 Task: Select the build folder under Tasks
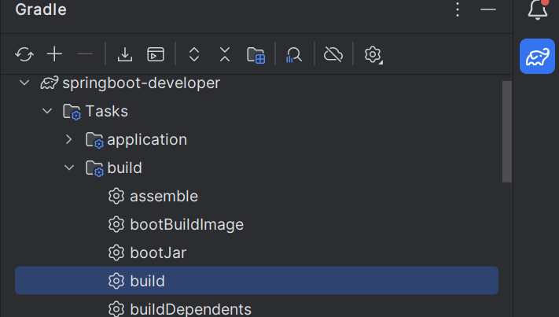[x=256, y=168]
